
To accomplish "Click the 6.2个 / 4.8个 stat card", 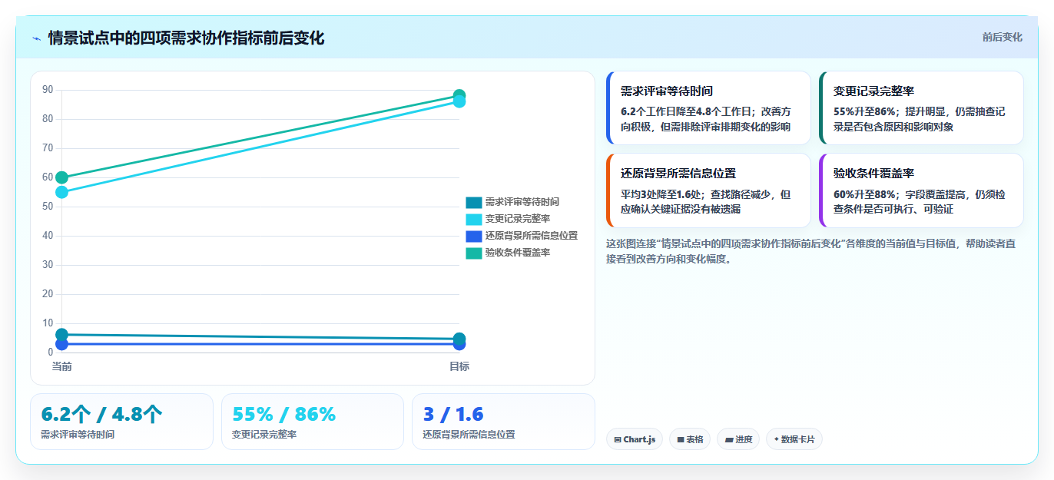I will [x=121, y=422].
